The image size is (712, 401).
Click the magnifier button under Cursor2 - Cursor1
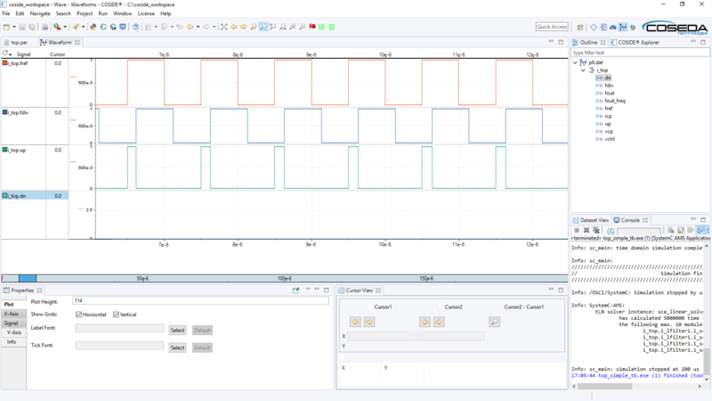click(495, 322)
